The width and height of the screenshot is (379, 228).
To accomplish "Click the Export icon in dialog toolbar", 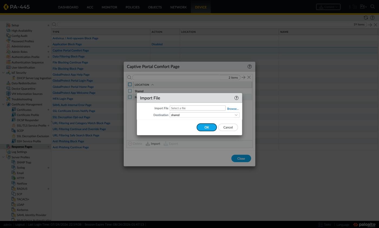I will click(166, 144).
